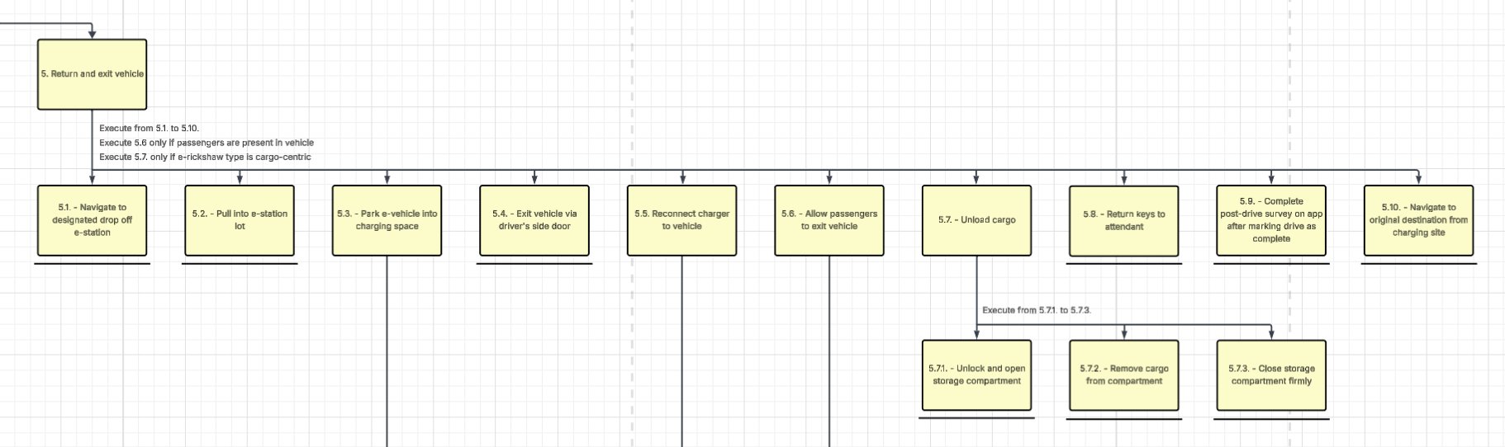Click the '5.3. Park e-vehicle into charging space' node
The height and width of the screenshot is (447, 1505).
(x=387, y=220)
